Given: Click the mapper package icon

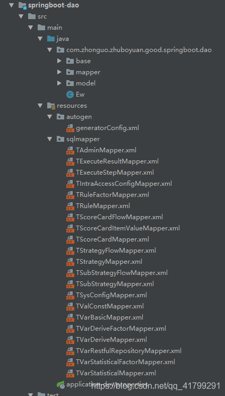Looking at the screenshot, I should (x=70, y=72).
